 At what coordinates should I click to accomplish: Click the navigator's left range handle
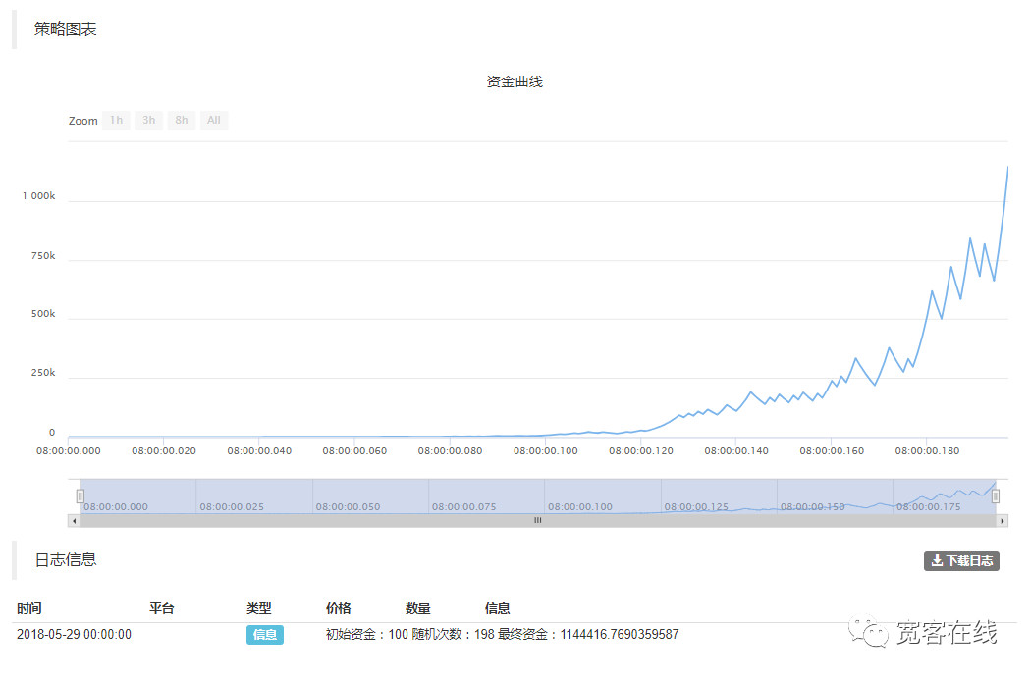(x=81, y=496)
